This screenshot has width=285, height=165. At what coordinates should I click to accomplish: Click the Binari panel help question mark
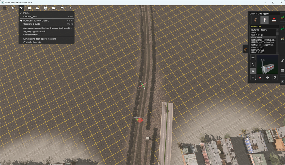(275, 78)
